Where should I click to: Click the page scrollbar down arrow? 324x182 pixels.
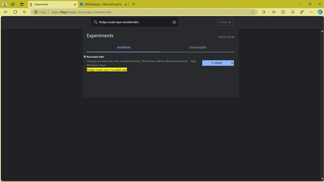[322, 179]
